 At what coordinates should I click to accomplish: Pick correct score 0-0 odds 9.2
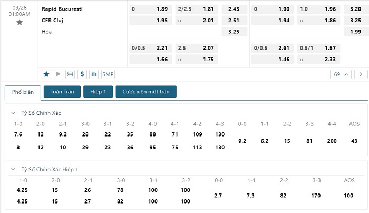(x=242, y=141)
